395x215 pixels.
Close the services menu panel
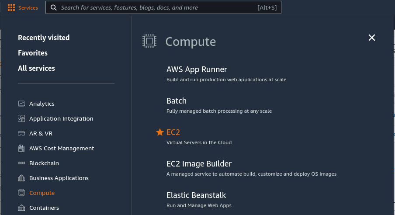click(x=372, y=38)
